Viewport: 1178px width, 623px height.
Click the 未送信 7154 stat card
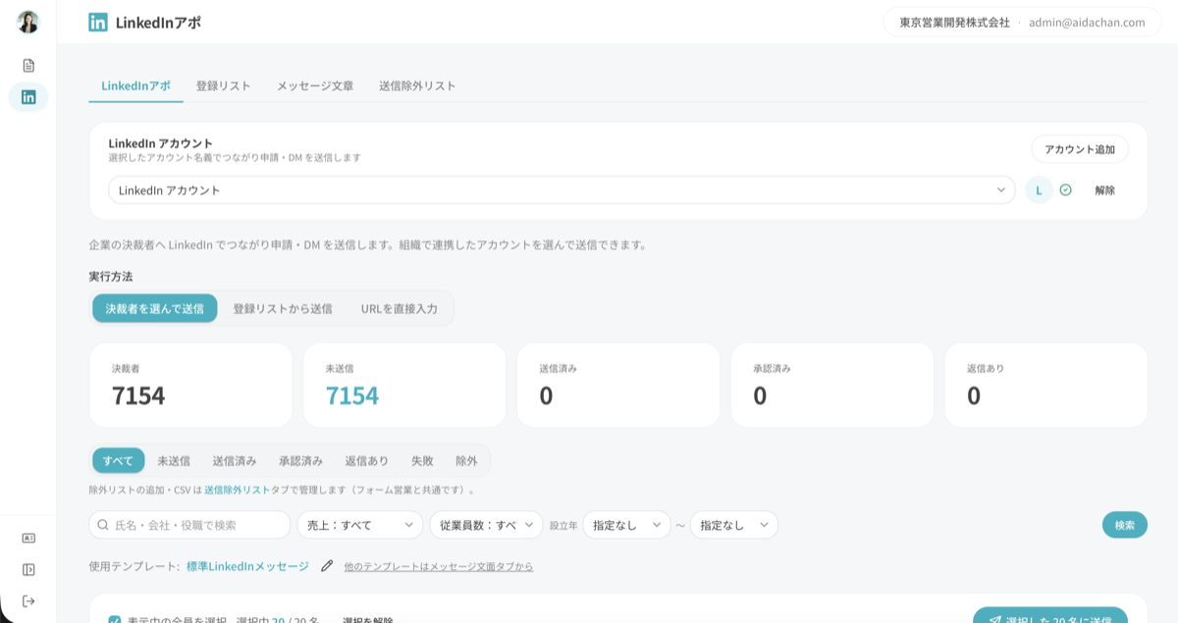(x=404, y=385)
